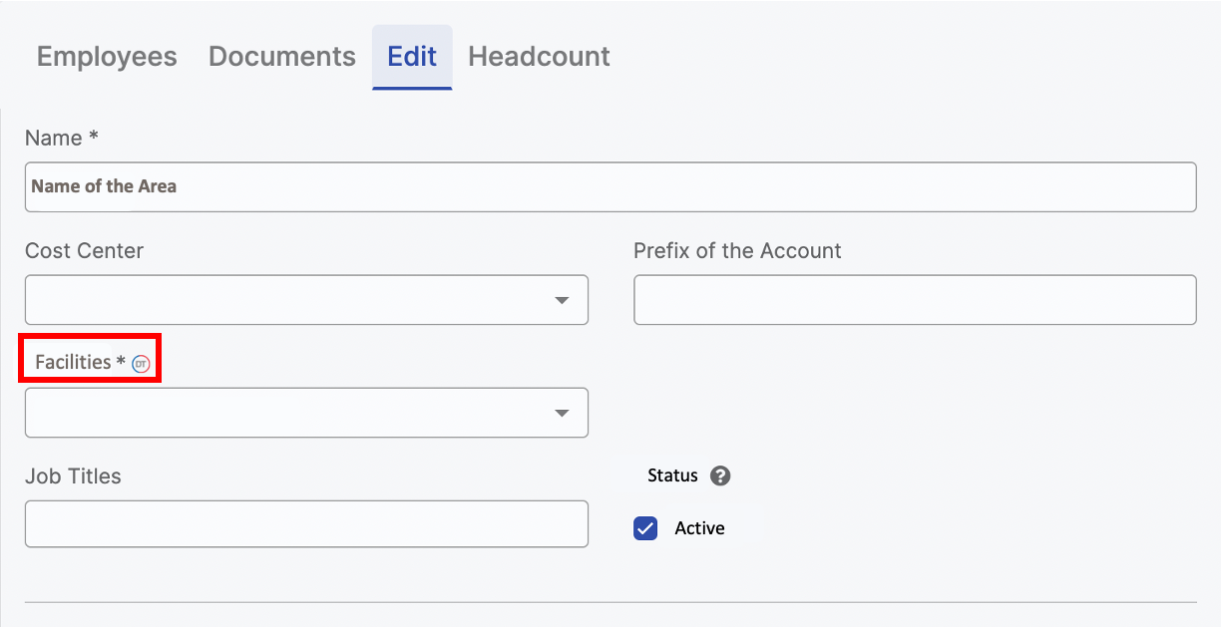The height and width of the screenshot is (628, 1221).
Task: Click the Cost Center label text
Action: (84, 251)
